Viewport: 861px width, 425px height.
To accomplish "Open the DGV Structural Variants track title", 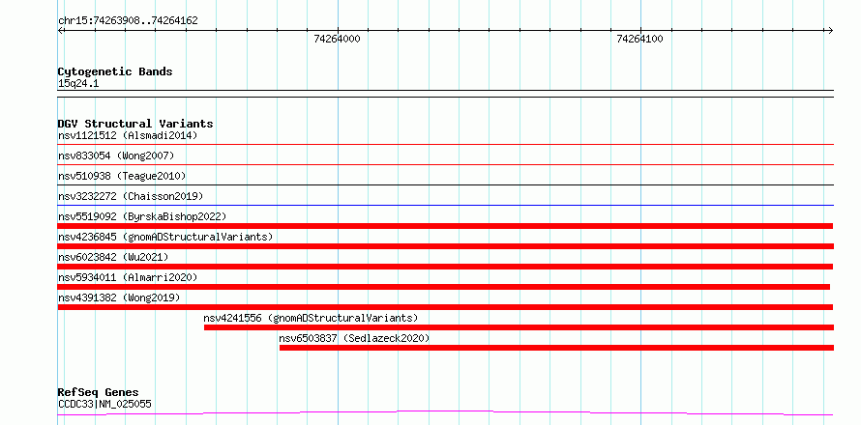I will click(x=135, y=124).
